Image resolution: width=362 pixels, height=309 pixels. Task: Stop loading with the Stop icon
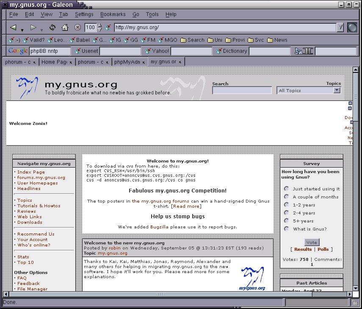click(x=77, y=27)
